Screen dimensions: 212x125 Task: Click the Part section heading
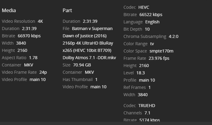67,10
